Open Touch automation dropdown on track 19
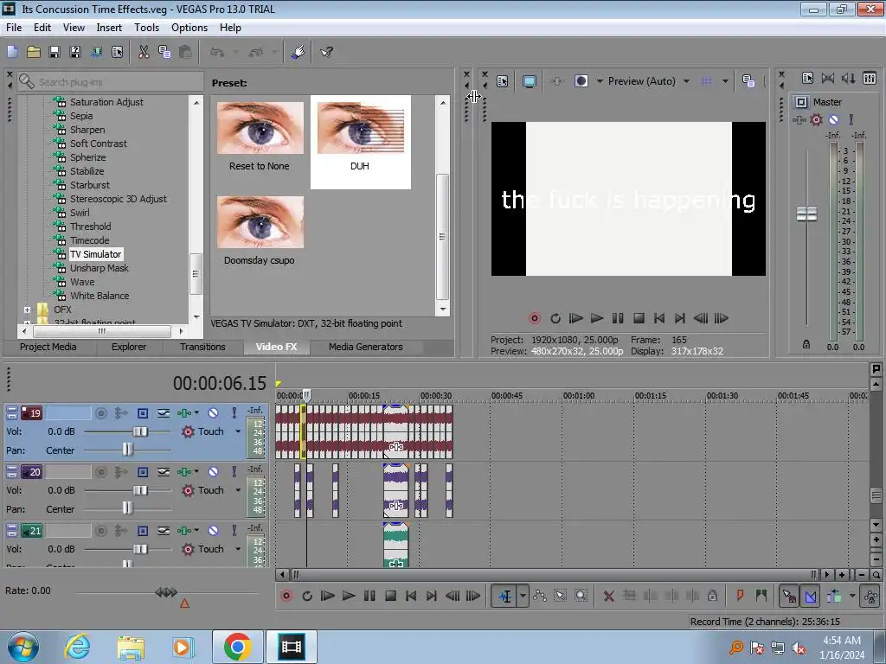The width and height of the screenshot is (886, 664). 238,431
